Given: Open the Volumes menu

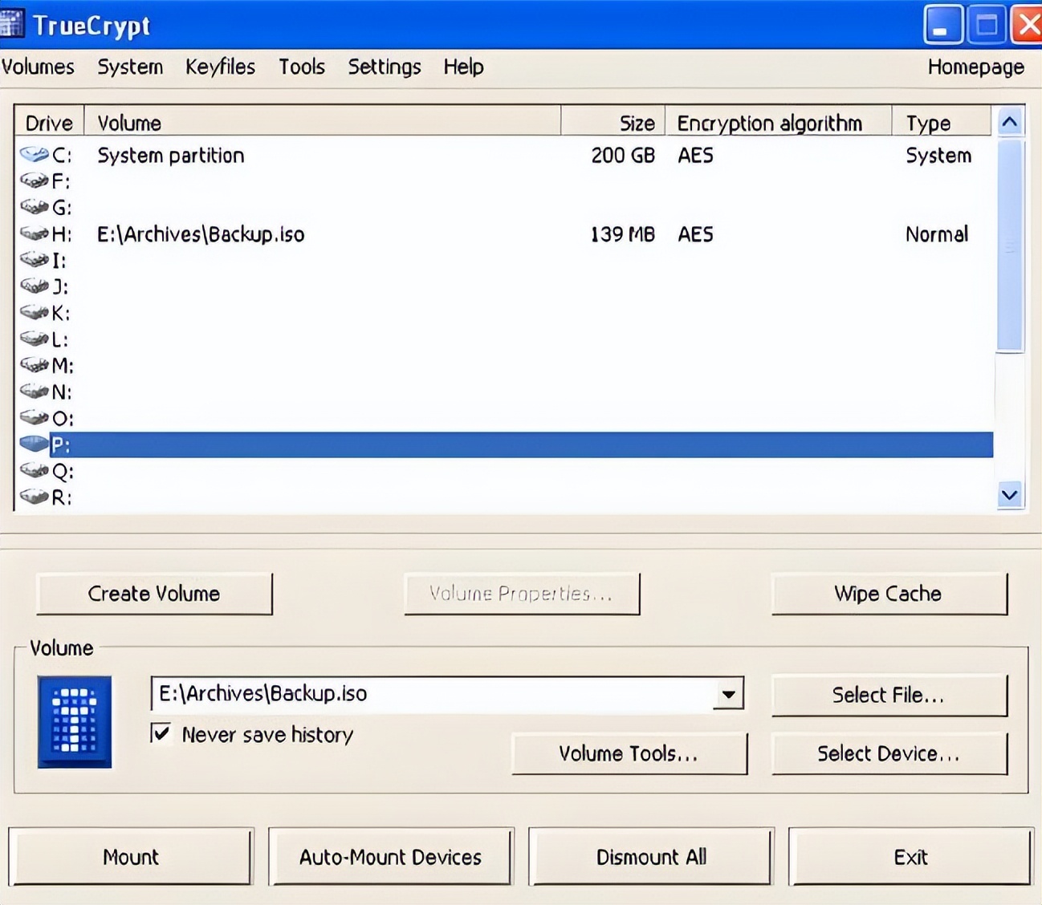Looking at the screenshot, I should 38,67.
